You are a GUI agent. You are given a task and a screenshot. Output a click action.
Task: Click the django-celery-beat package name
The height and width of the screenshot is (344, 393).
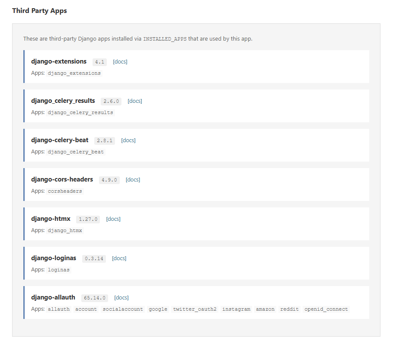[60, 140]
